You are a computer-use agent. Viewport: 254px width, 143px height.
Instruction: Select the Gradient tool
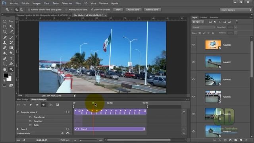11,48
